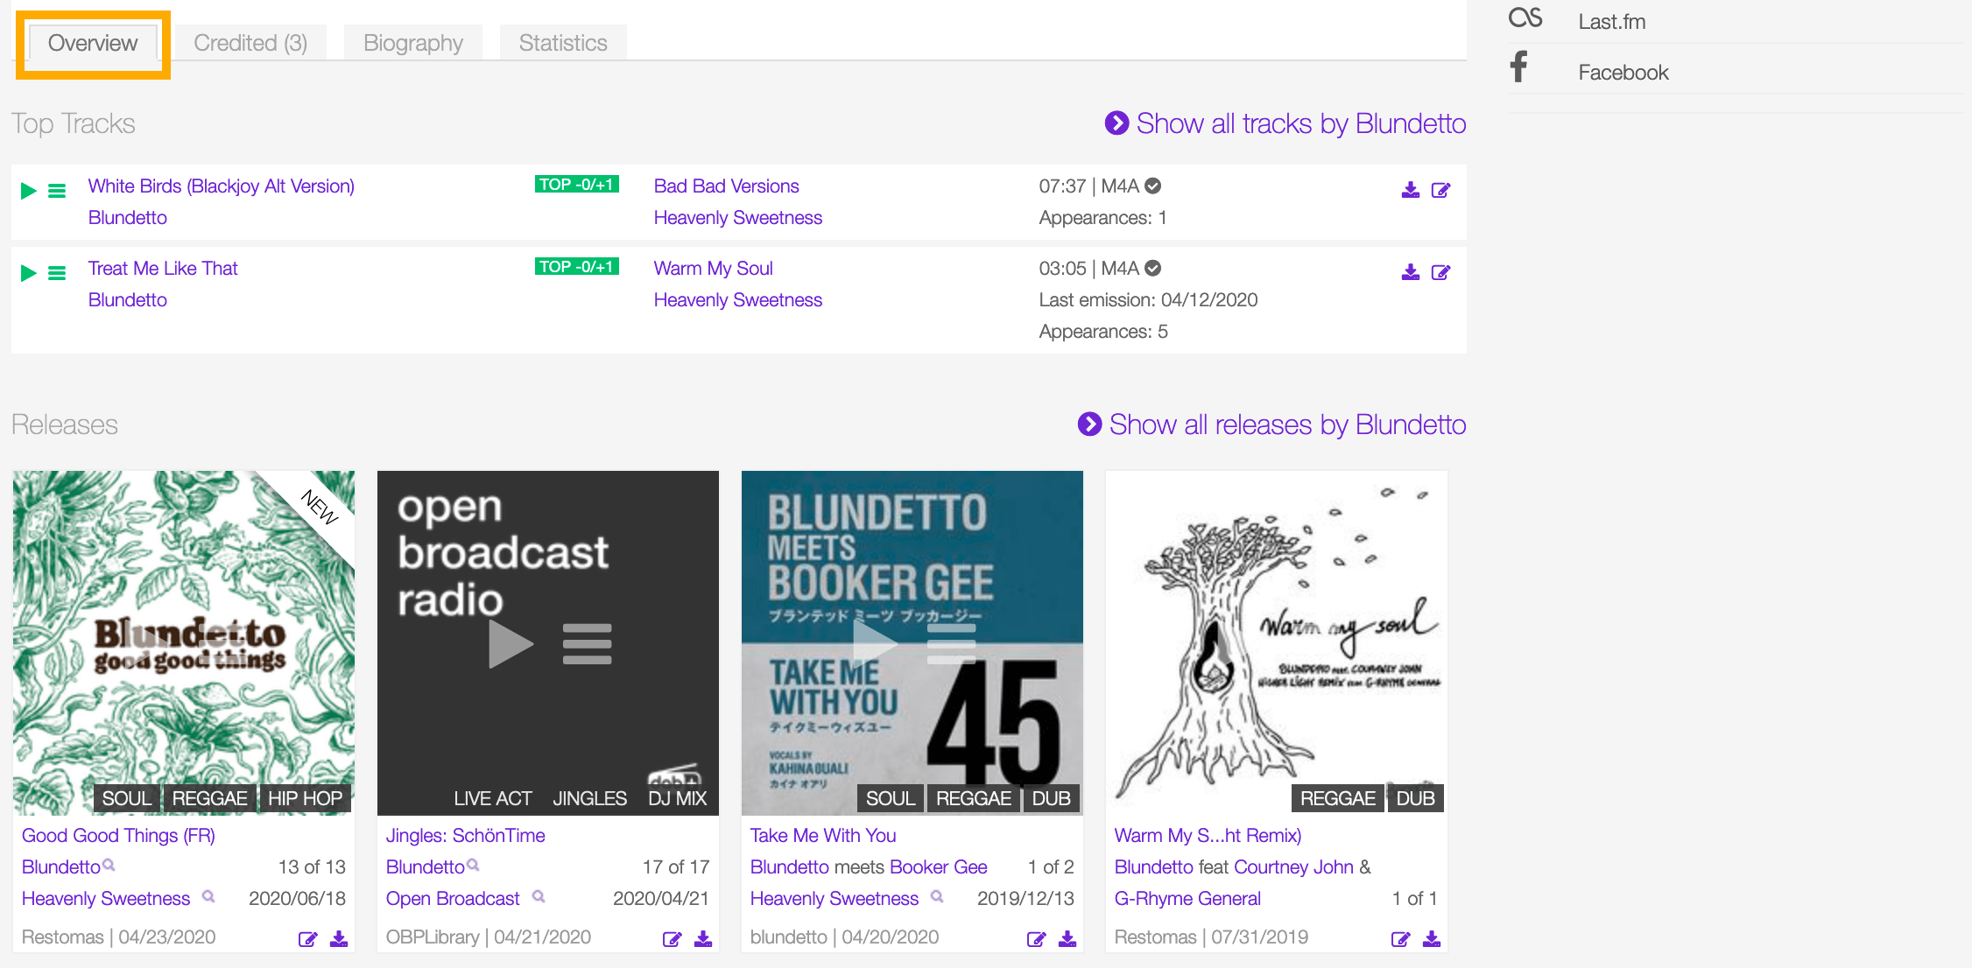Edit the Jingles: SchönTime release
The width and height of the screenshot is (1972, 968).
[672, 939]
